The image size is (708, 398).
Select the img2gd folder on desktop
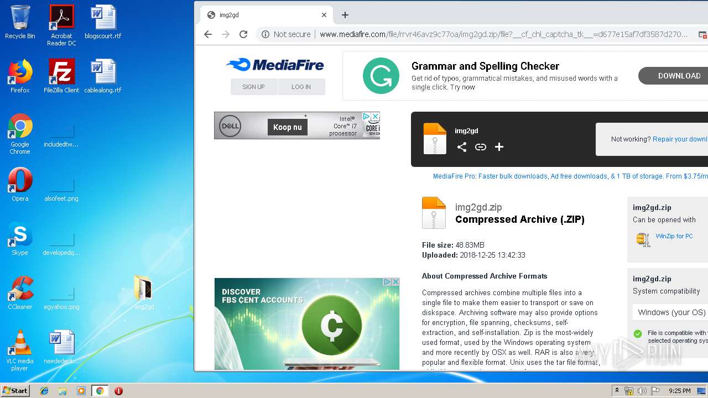coord(144,293)
